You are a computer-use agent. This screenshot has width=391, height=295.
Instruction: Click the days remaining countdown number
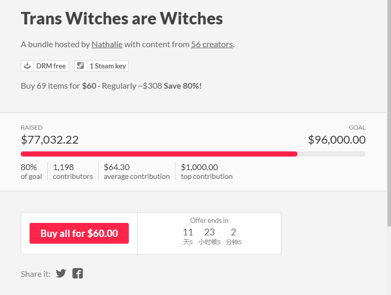click(188, 232)
